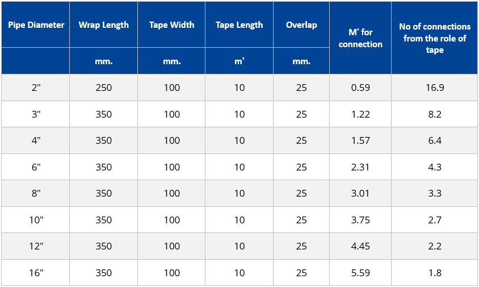Click the 10" pipe diameter cell
Viewport: 479px width, 287px height.
36,220
